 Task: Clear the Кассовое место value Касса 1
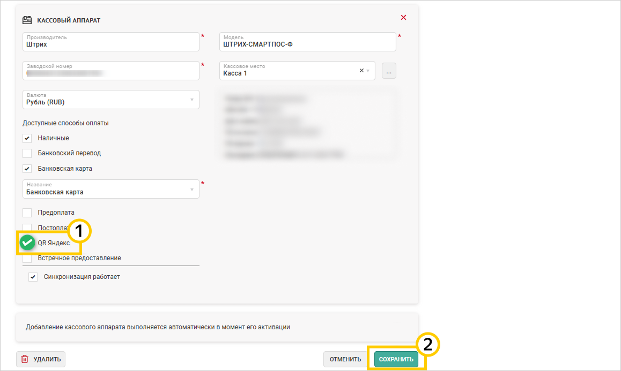361,71
